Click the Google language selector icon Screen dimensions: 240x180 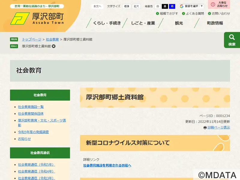tap(182, 6)
